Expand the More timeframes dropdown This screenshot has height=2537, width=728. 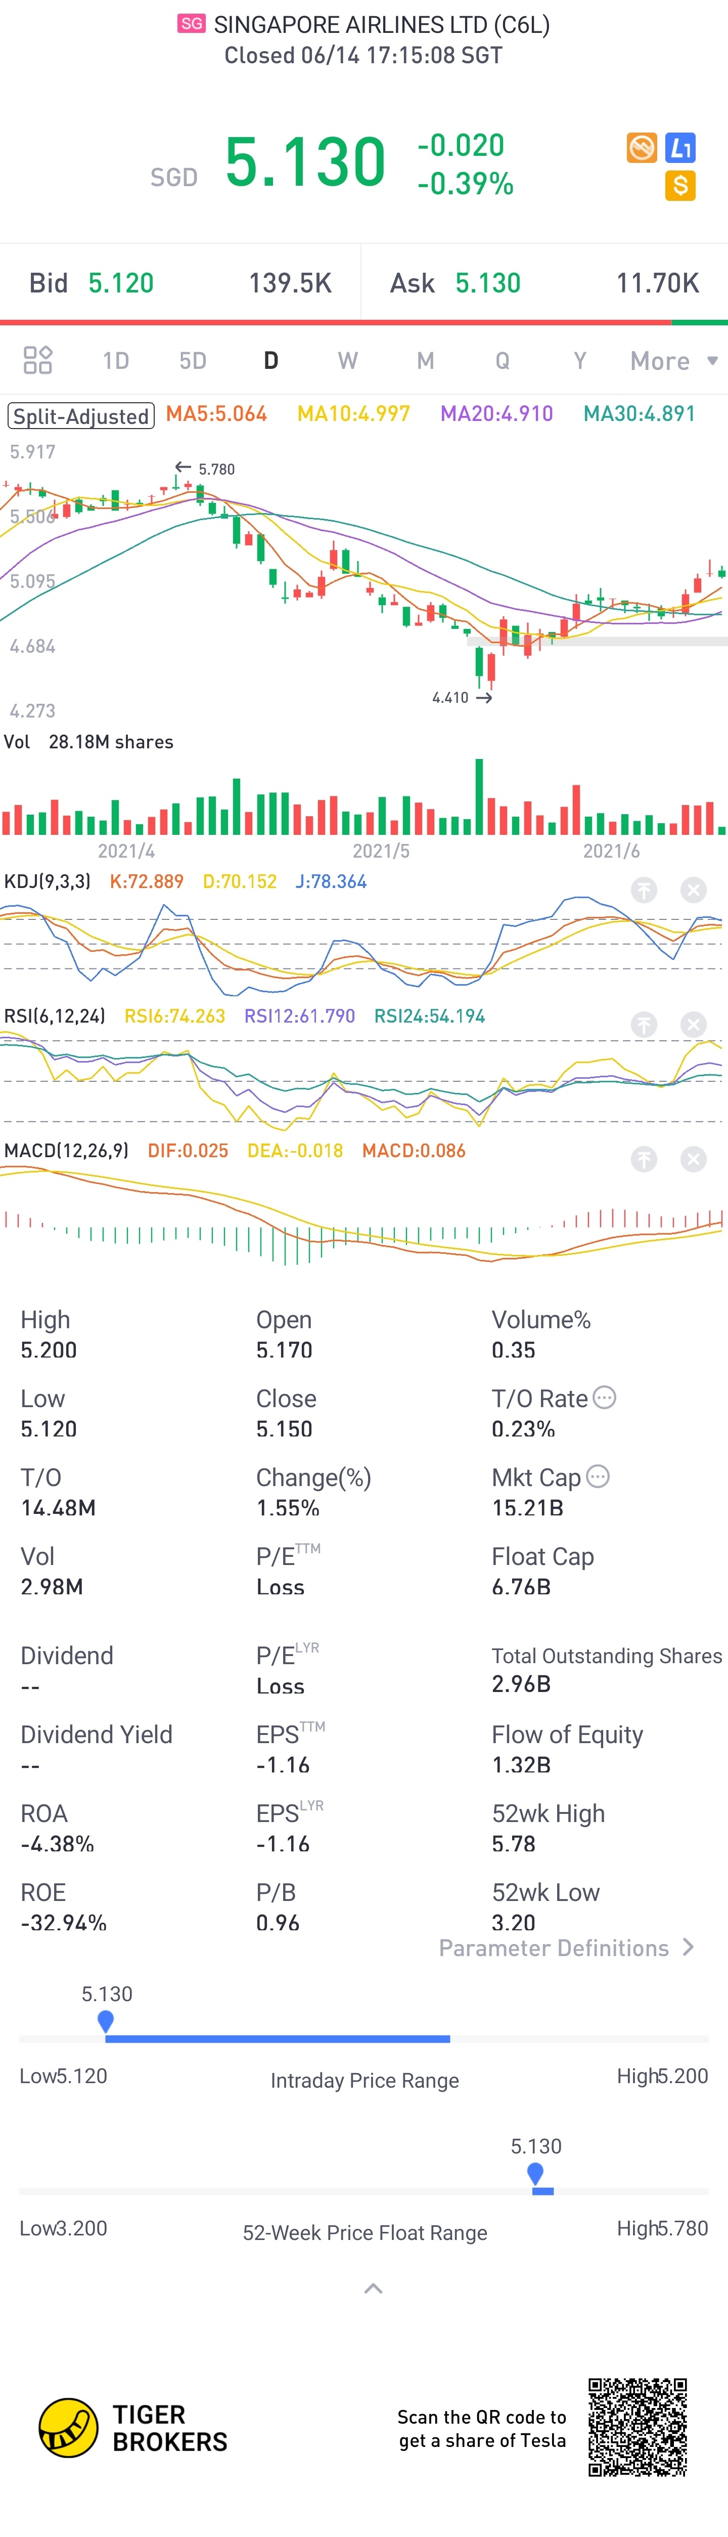(x=674, y=360)
